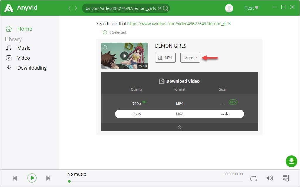Click the Downloading arrow icon
300x187 pixels.
click(9, 68)
